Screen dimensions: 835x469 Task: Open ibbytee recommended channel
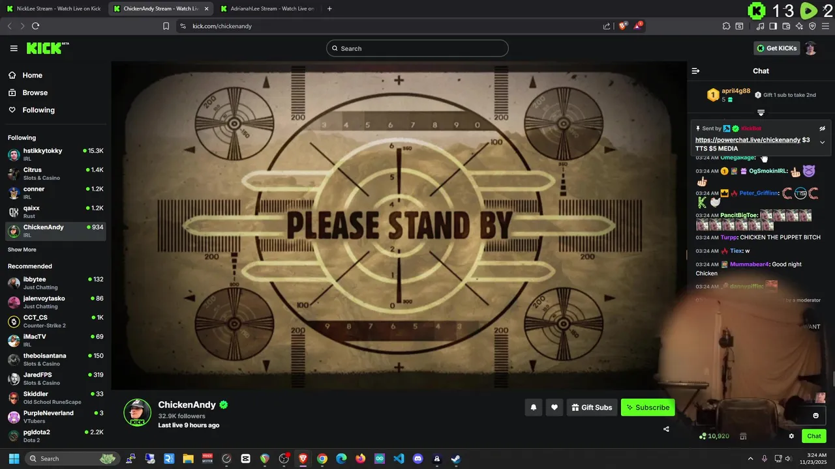click(x=55, y=283)
